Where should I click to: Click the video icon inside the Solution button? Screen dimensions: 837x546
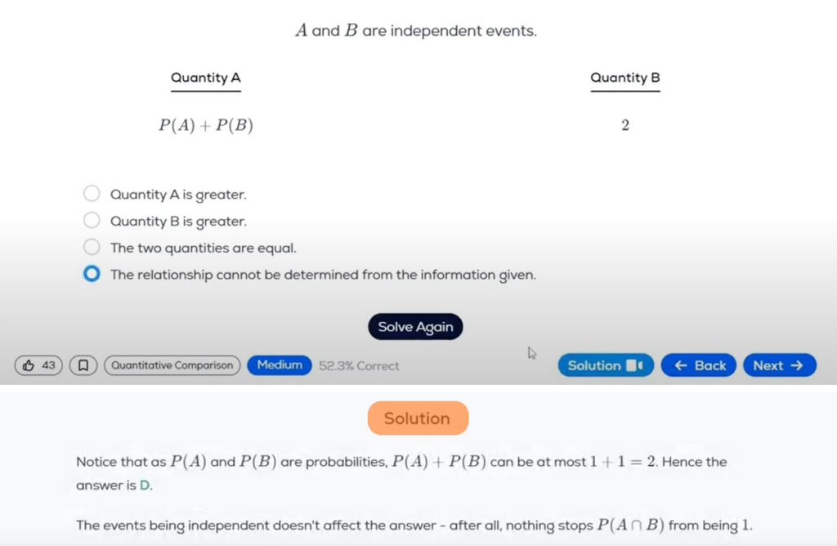[x=634, y=365]
